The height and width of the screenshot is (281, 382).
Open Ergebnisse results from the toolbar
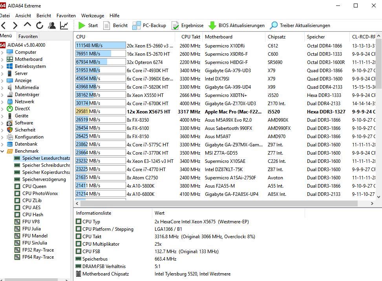point(188,26)
